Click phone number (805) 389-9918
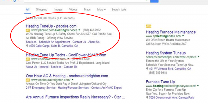 pyautogui.click(x=158, y=73)
